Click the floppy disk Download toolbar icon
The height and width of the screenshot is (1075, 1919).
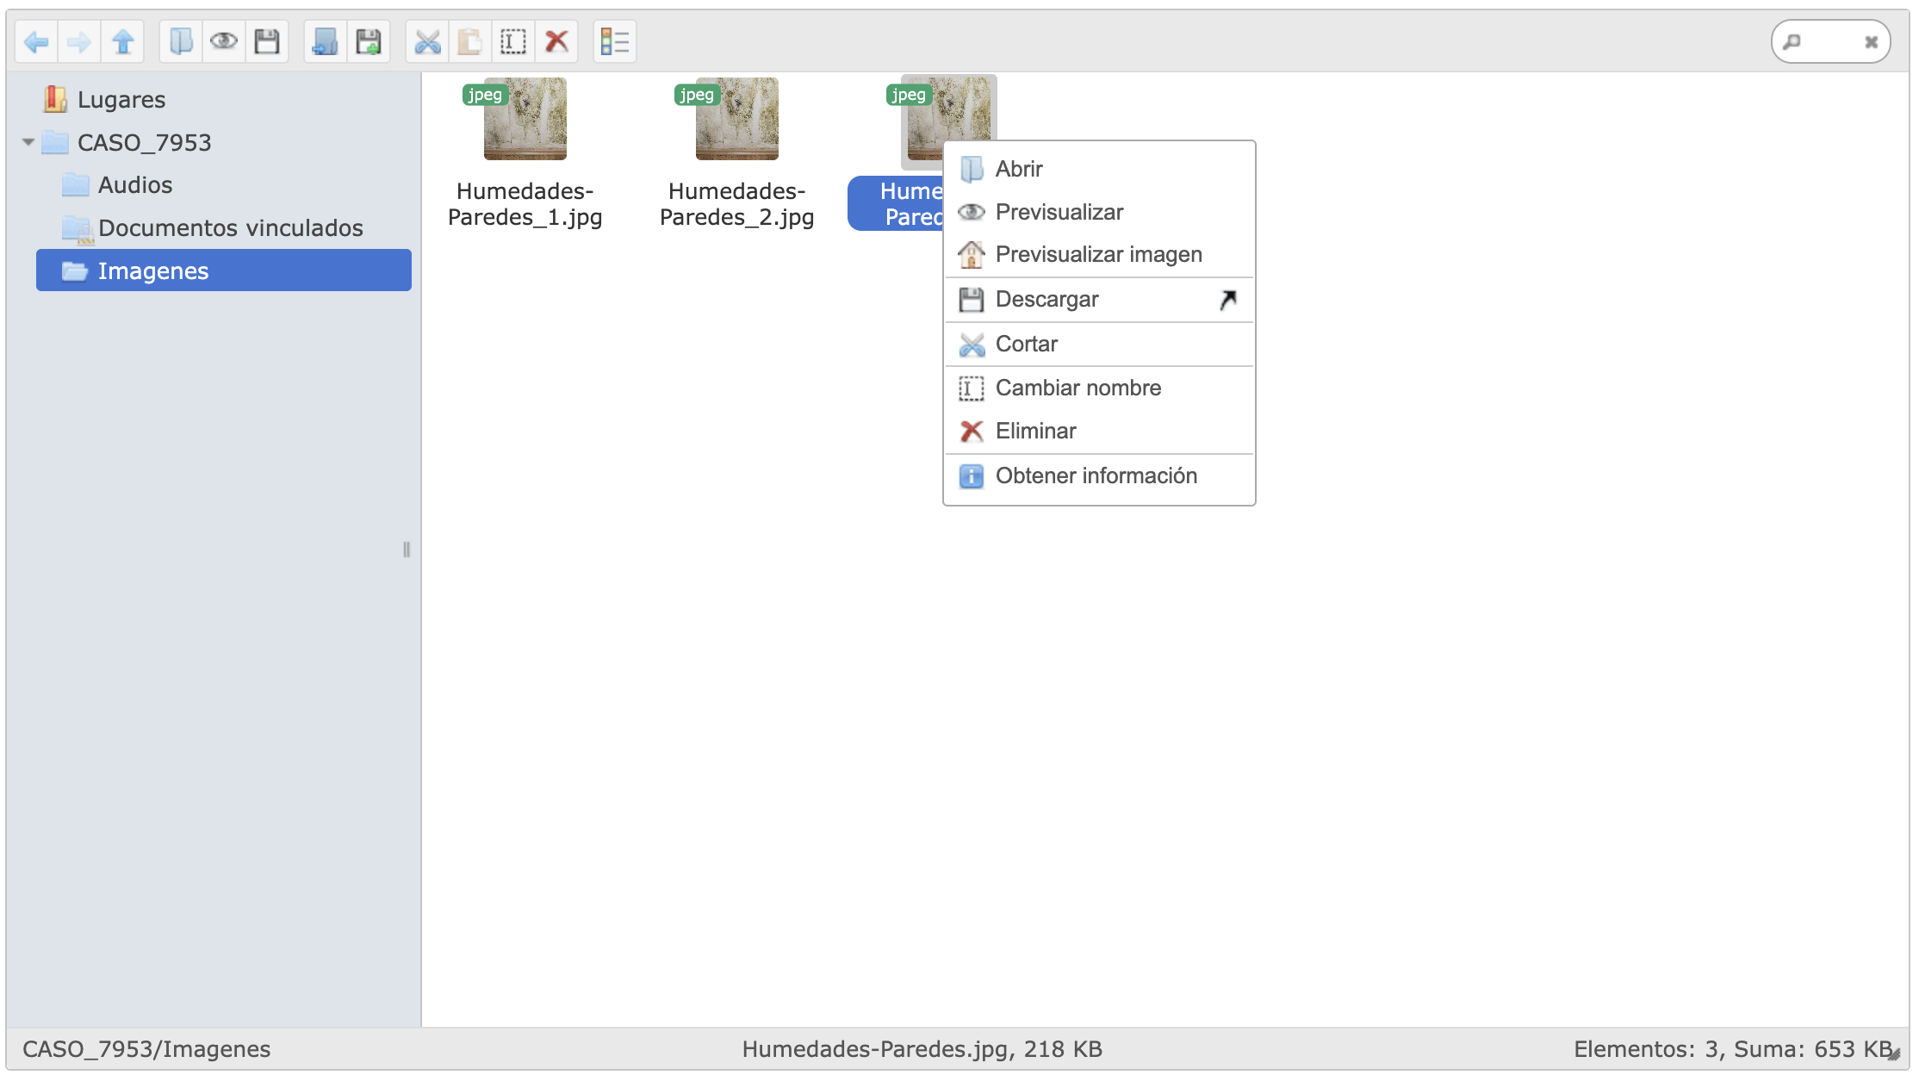pos(267,41)
